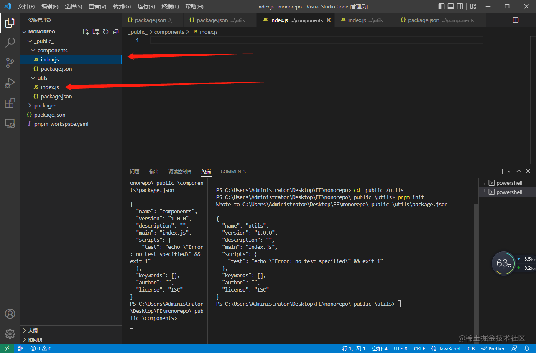Click the New File icon in explorer

pos(86,32)
